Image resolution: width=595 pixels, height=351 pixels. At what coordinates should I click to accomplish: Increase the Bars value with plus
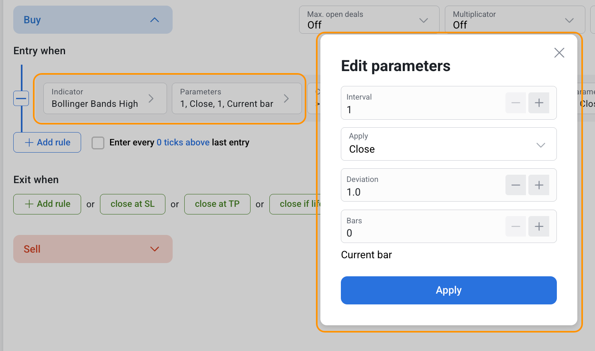click(539, 227)
